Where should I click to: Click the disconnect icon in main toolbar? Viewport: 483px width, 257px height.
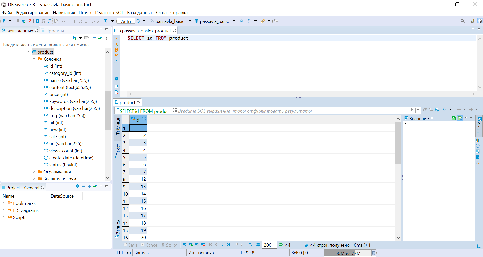[30, 21]
